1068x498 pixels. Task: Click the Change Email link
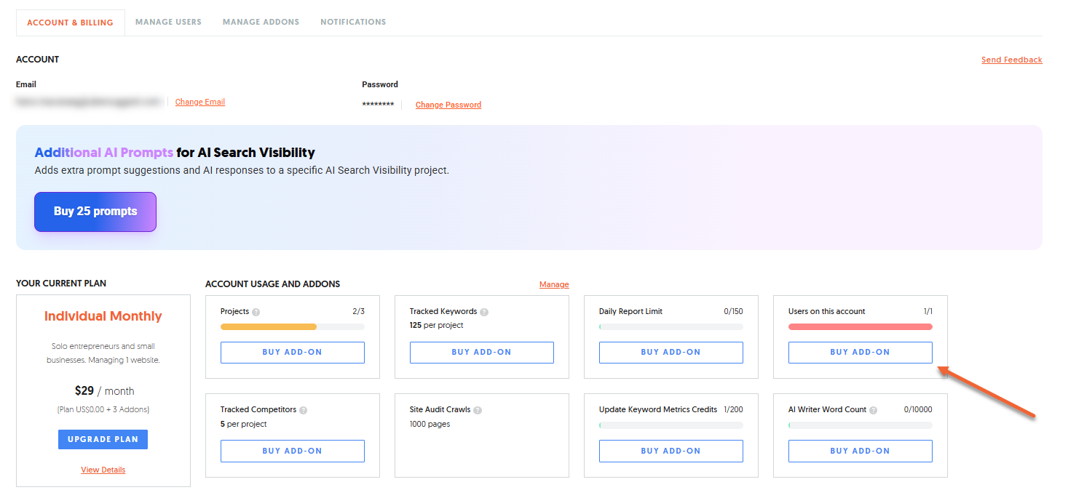tap(200, 102)
